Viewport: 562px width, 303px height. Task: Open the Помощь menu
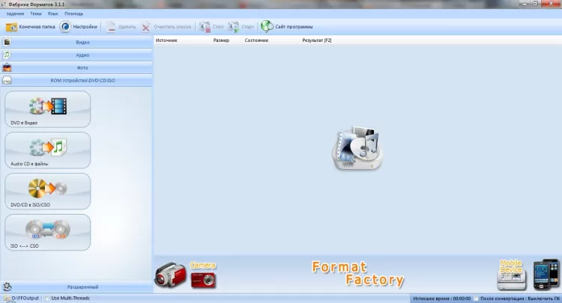(74, 13)
